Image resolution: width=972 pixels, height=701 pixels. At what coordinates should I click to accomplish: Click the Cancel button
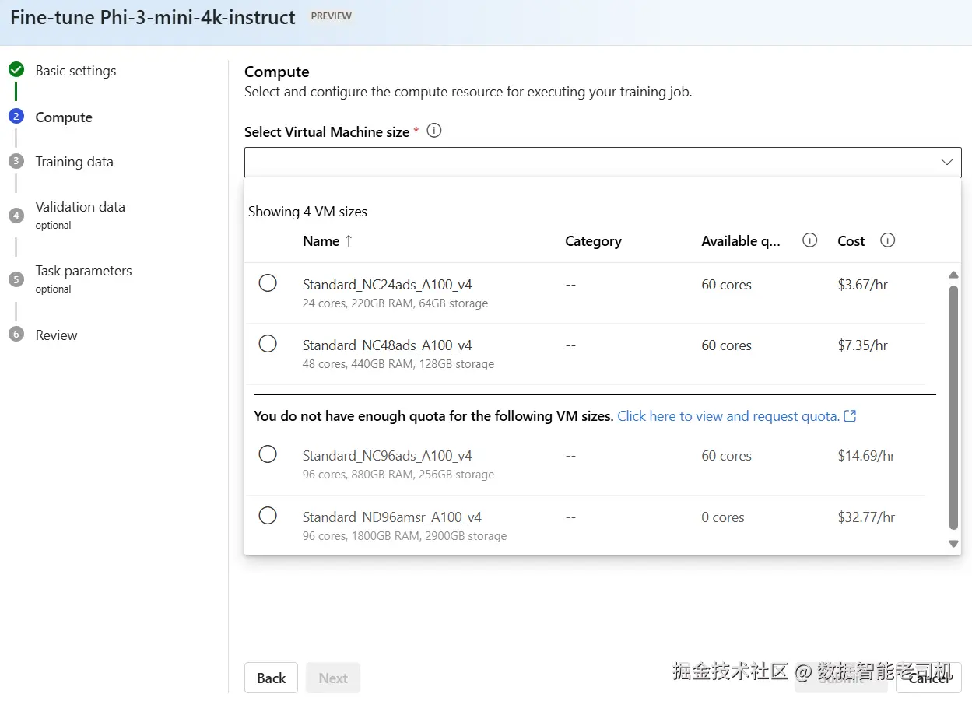click(x=928, y=678)
